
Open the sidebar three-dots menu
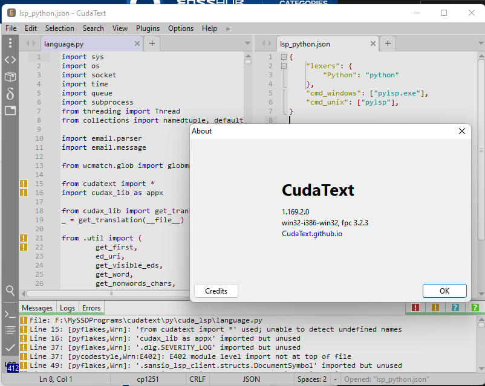coord(10,43)
